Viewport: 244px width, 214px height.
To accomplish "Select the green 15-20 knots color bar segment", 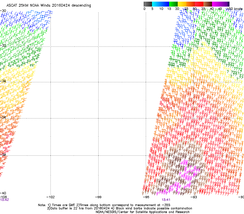I will pos(173,4).
